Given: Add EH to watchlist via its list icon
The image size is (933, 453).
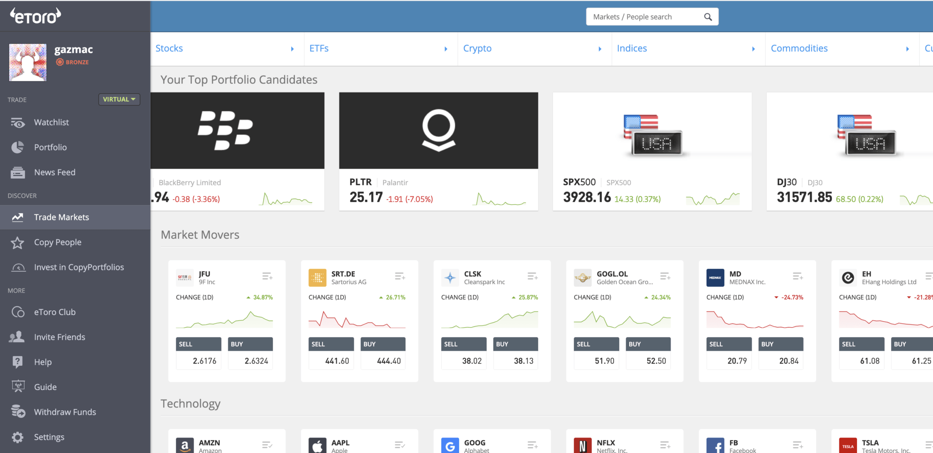Looking at the screenshot, I should pos(931,277).
